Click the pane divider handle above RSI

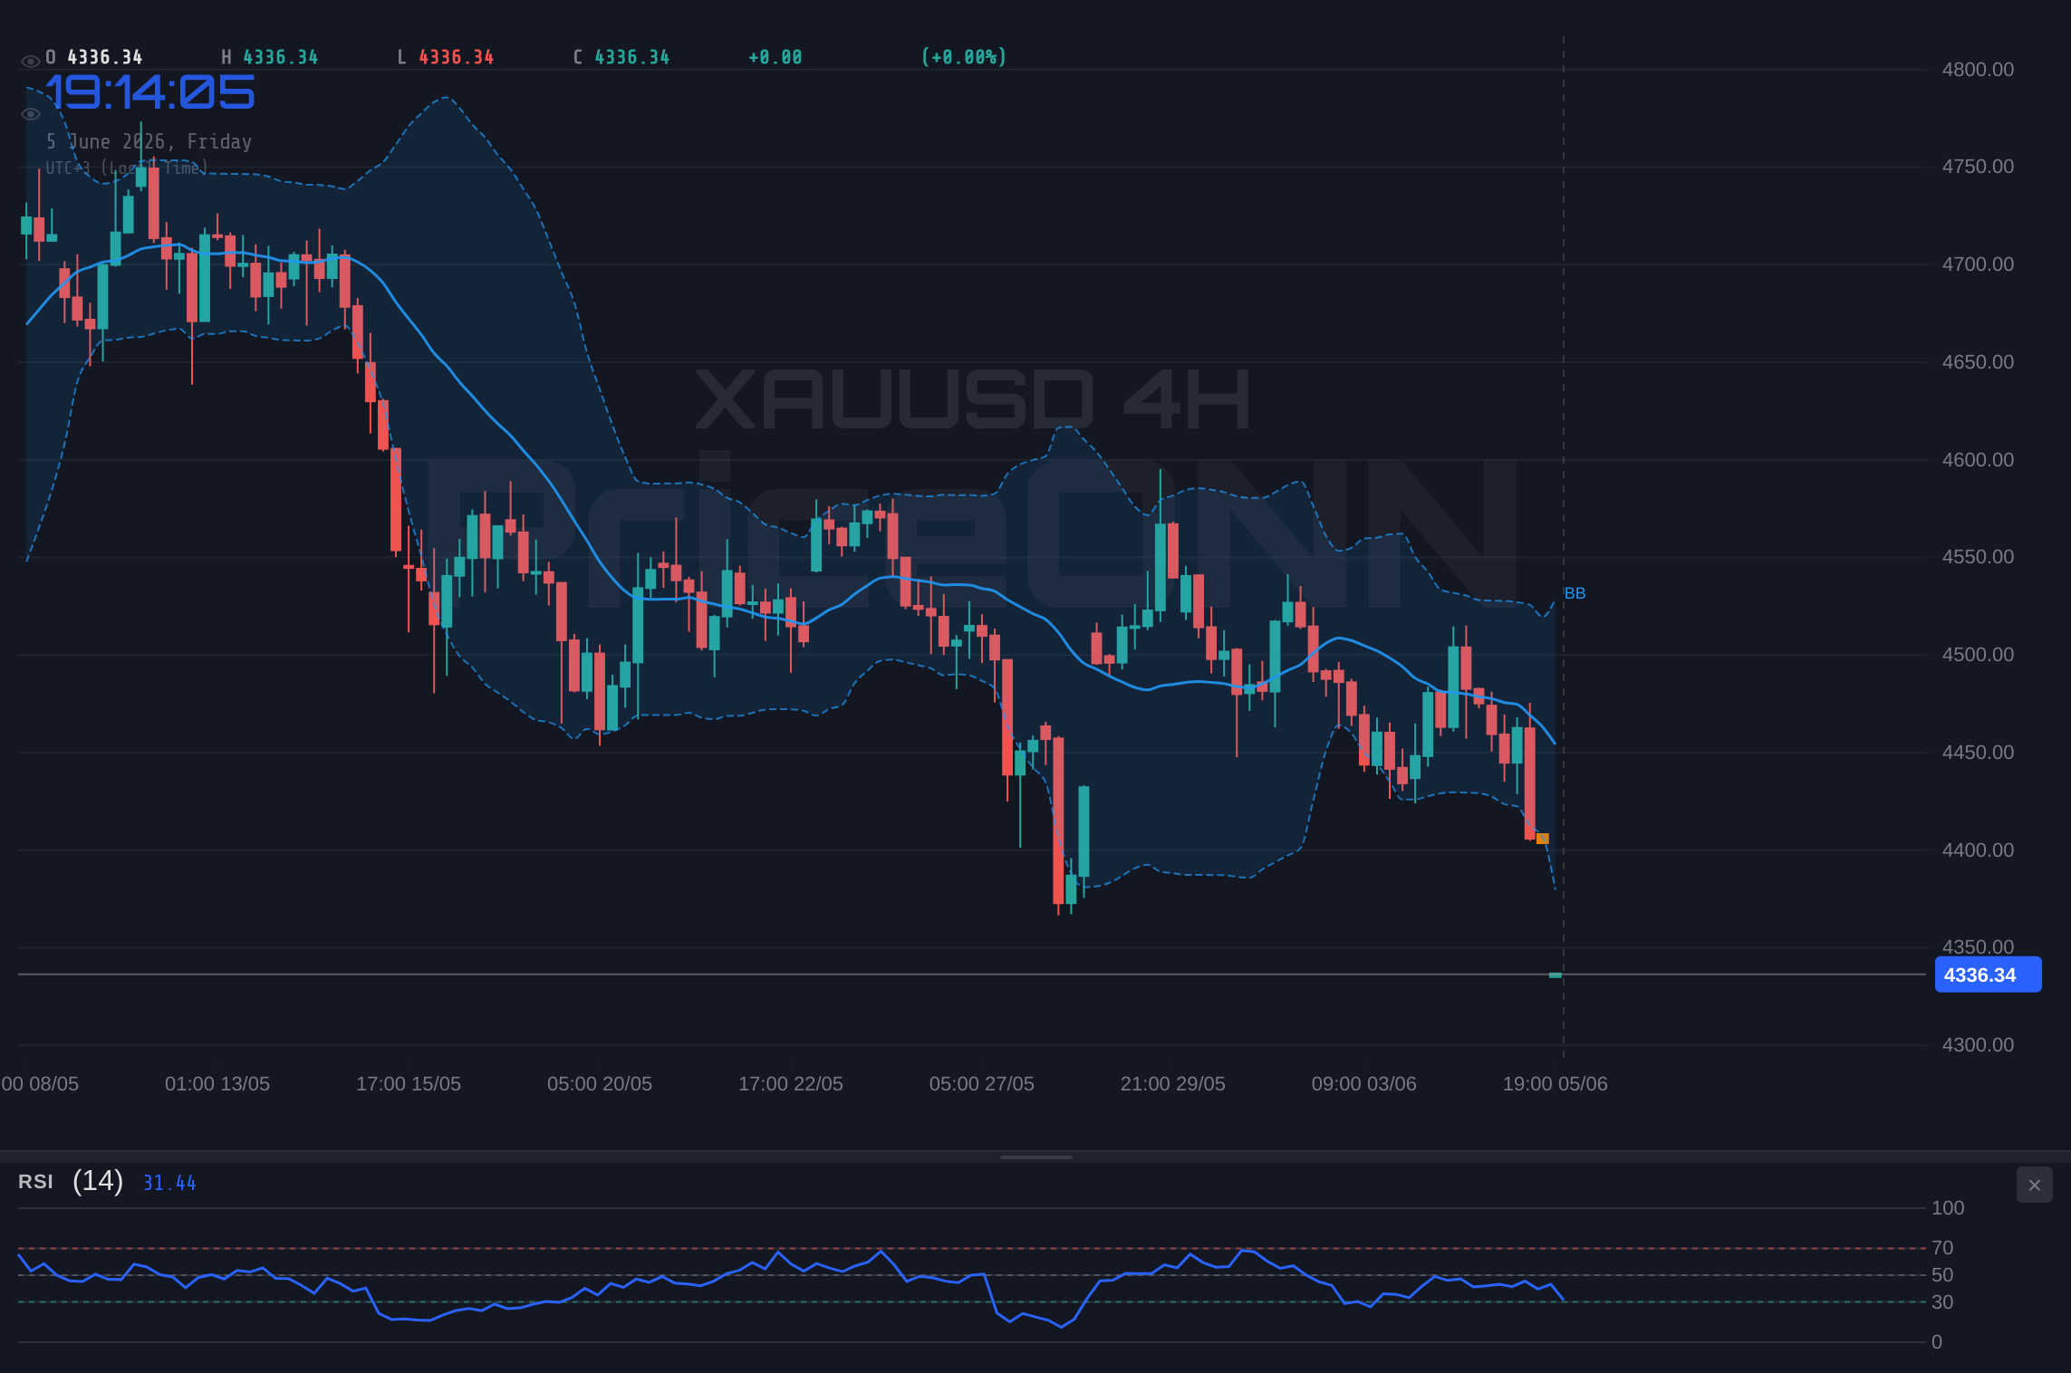click(1035, 1157)
